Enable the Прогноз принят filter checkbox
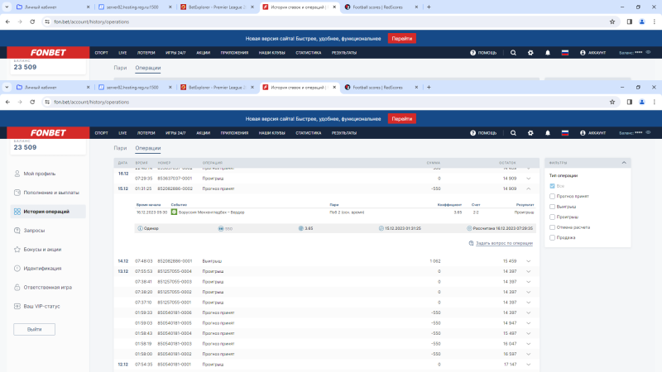Image resolution: width=662 pixels, height=372 pixels. (552, 196)
